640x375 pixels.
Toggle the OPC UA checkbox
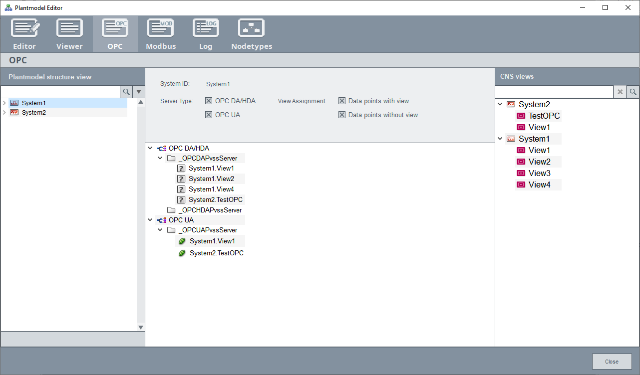click(x=209, y=115)
